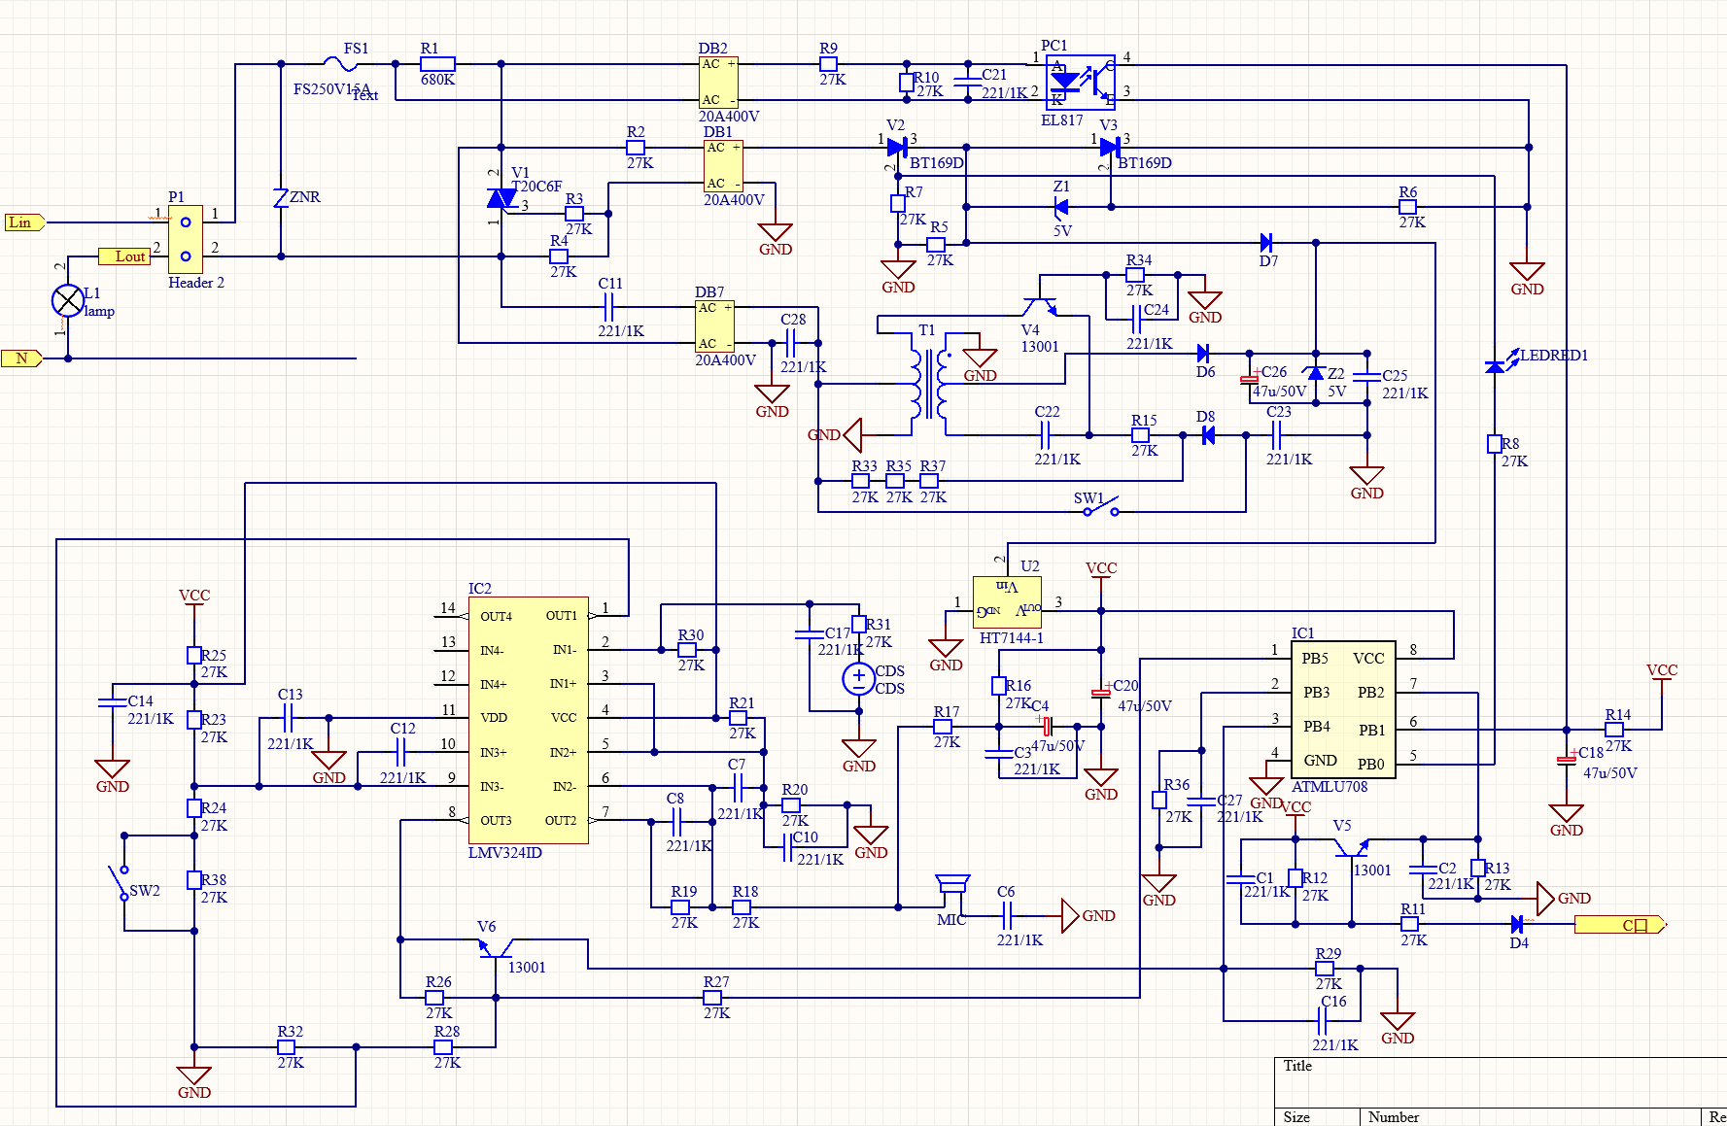This screenshot has height=1126, width=1727.
Task: Select diode D8 symbol
Action: pos(1208,435)
